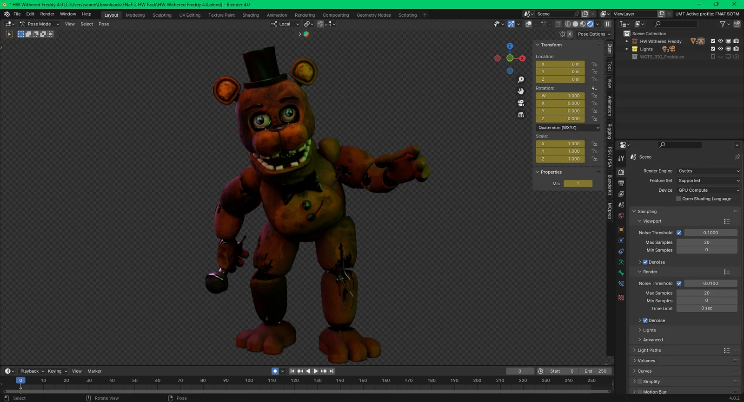744x402 pixels.
Task: Pin the Scene properties with pin icon
Action: tap(737, 157)
